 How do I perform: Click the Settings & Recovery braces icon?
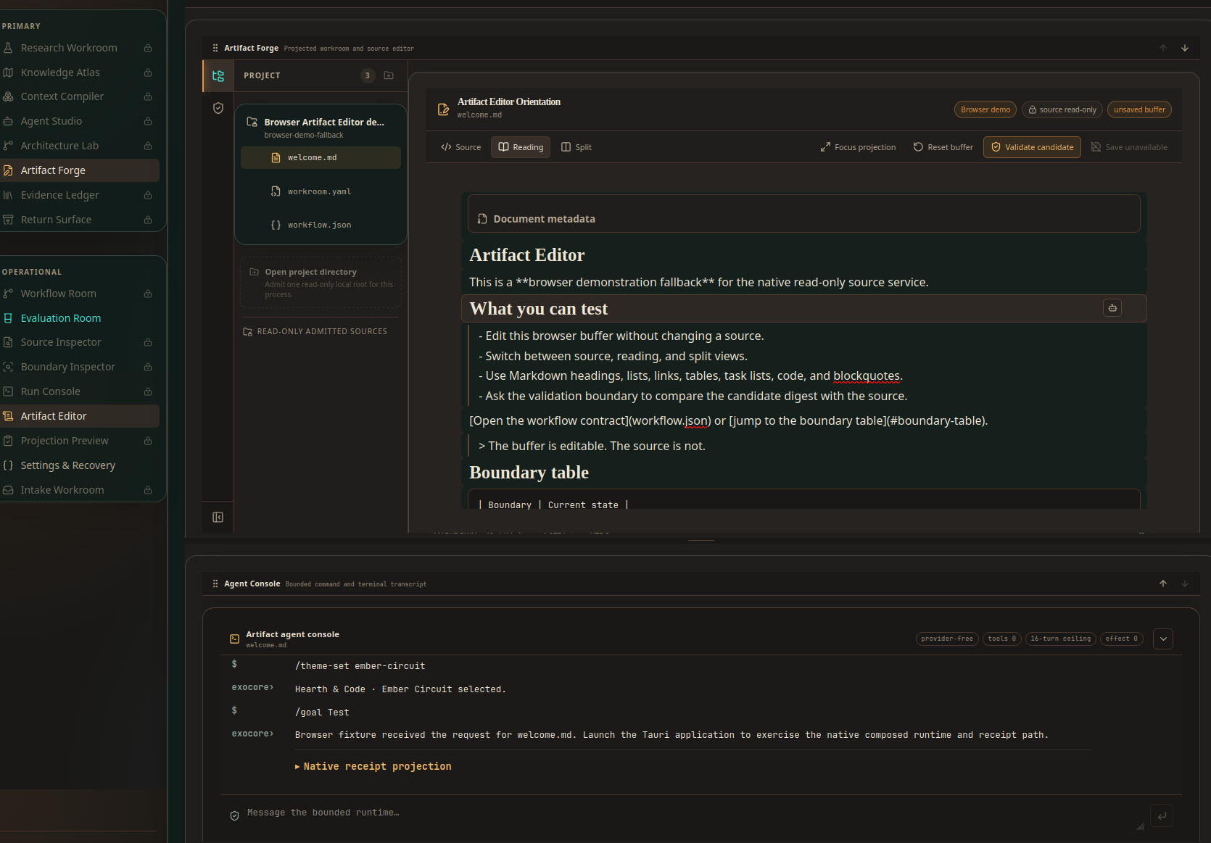(x=8, y=465)
